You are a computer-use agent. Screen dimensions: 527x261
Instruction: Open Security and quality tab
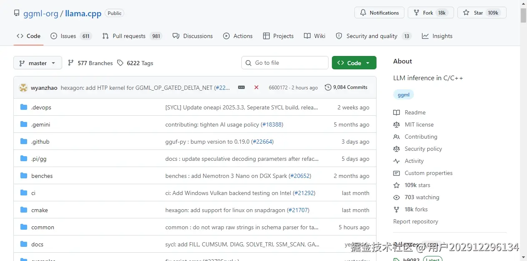(374, 36)
